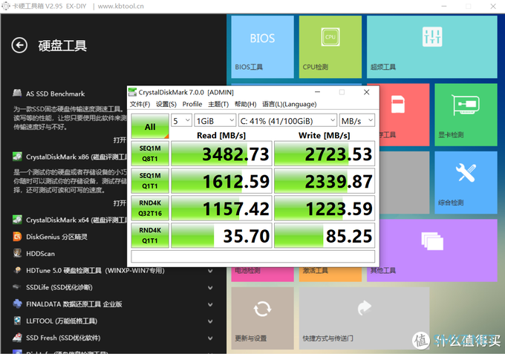The width and height of the screenshot is (505, 354).
Task: Open the 电池检测 pink tile
Action: tap(262, 275)
